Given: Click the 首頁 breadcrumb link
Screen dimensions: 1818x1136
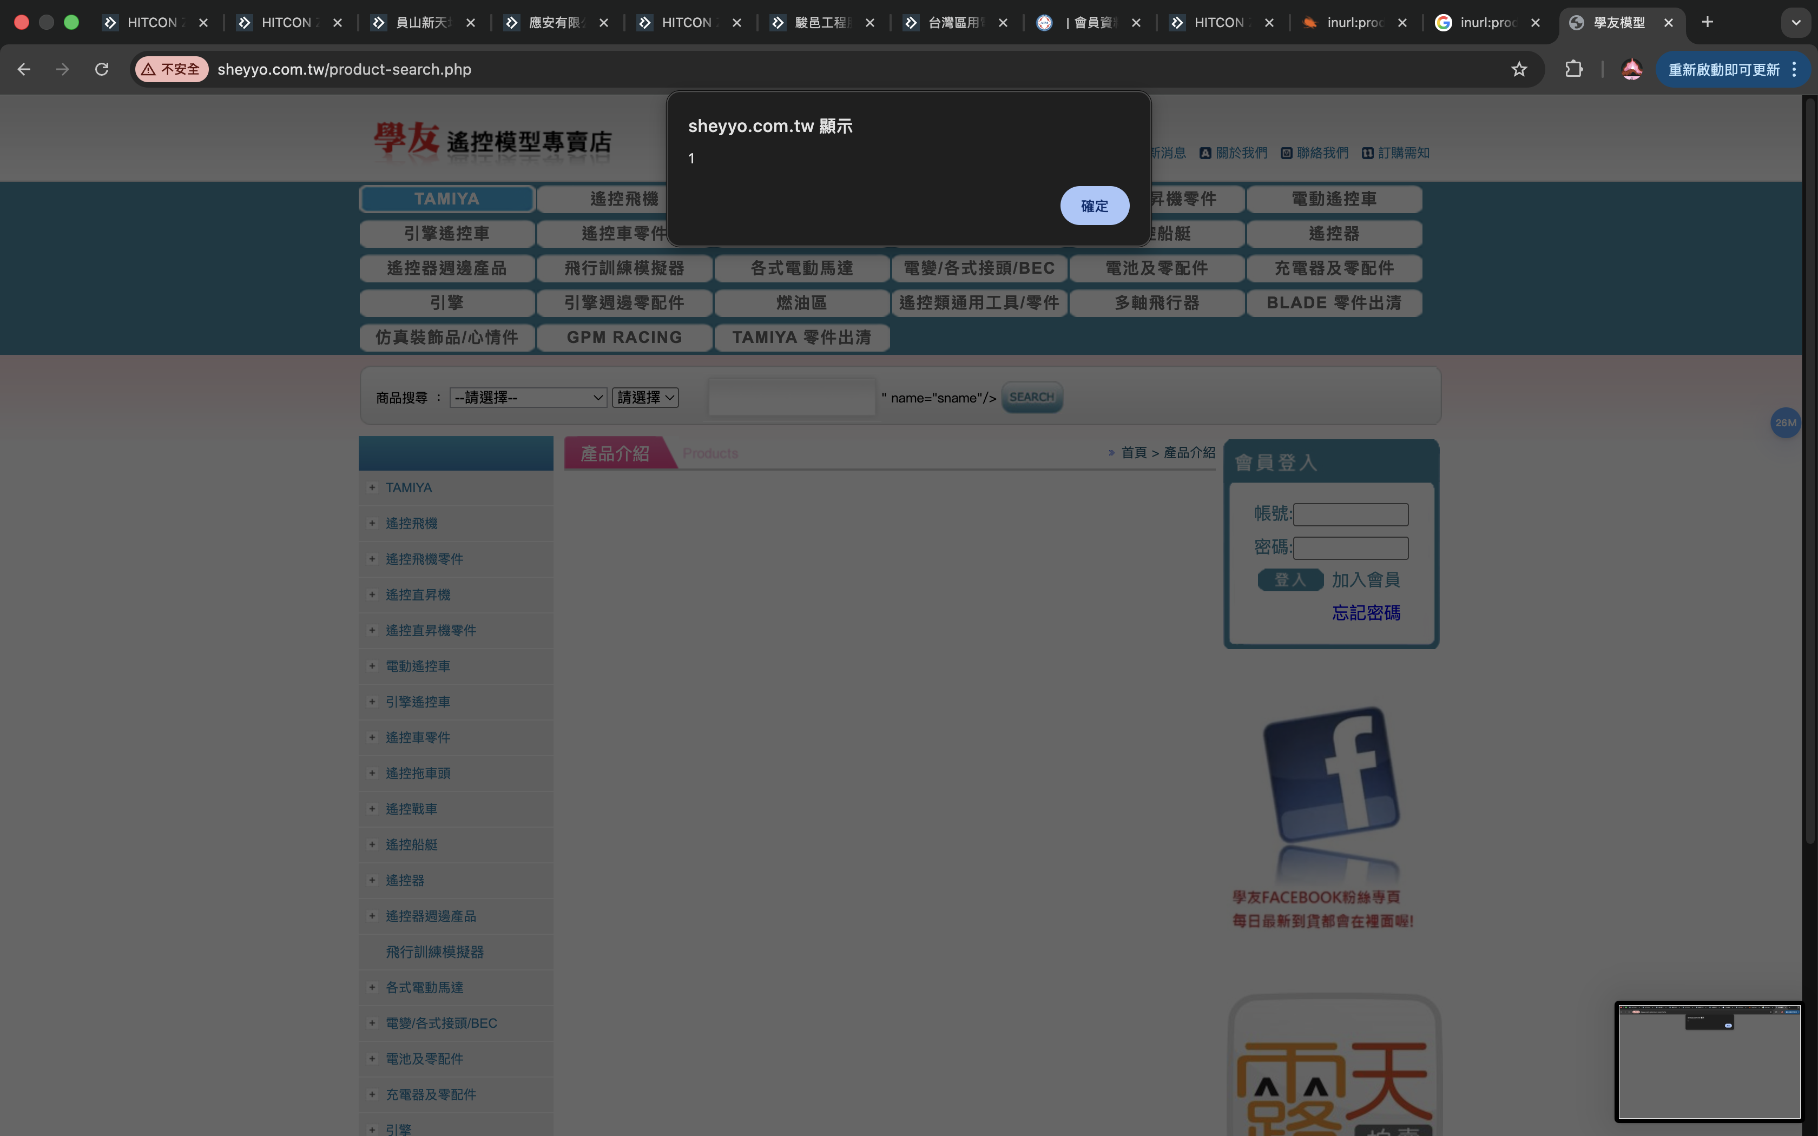Looking at the screenshot, I should 1134,452.
